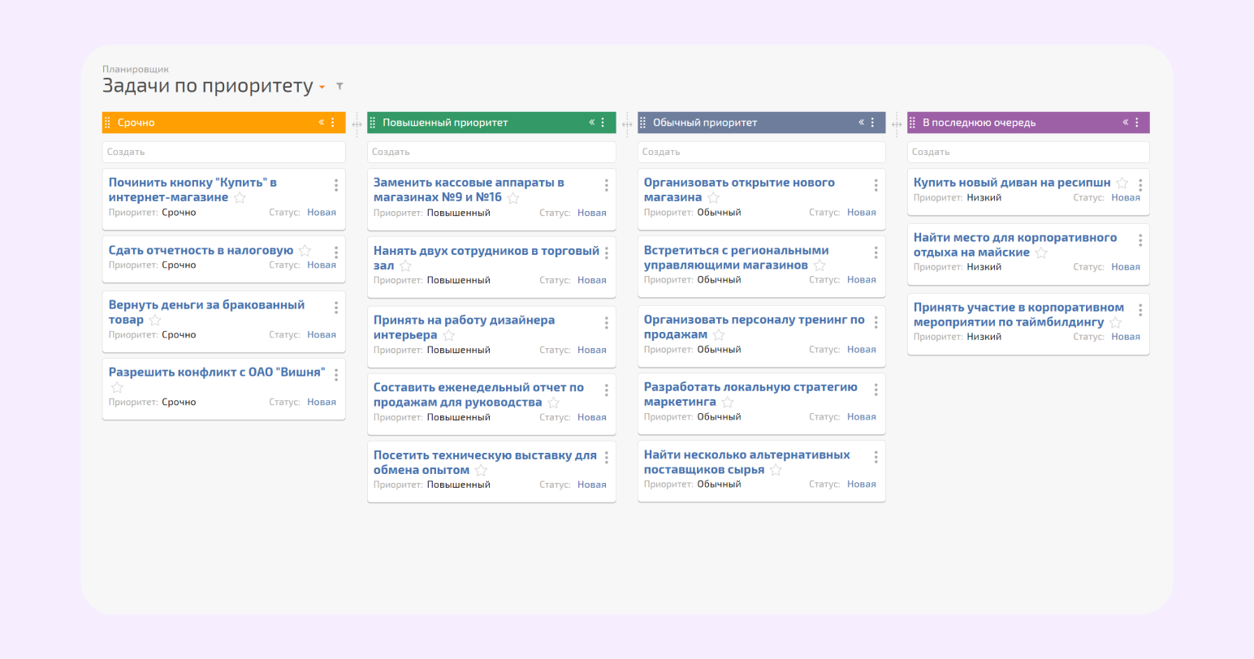Click the filter icon next to the board title
The height and width of the screenshot is (659, 1254).
click(x=339, y=86)
